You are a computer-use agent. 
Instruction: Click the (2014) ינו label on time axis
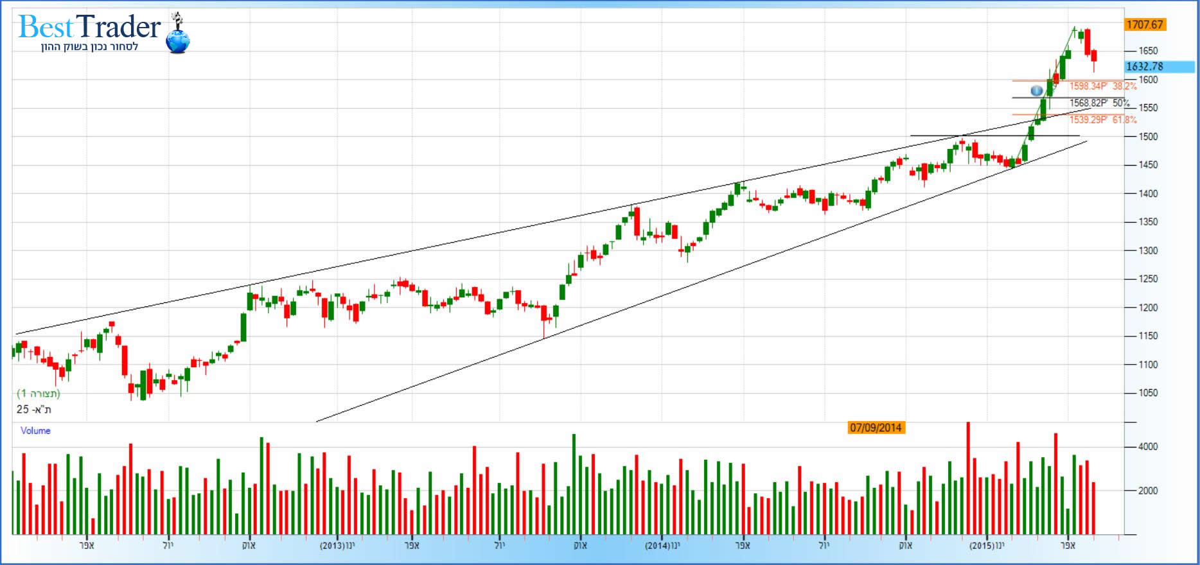coord(662,546)
